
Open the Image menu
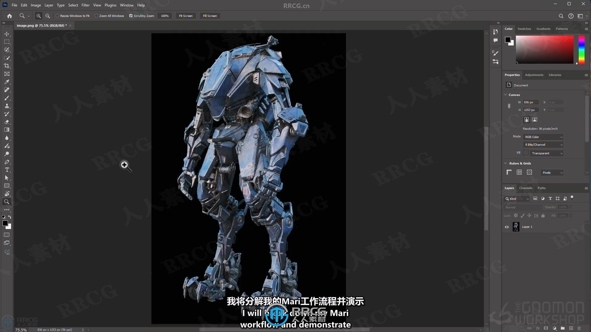point(36,5)
